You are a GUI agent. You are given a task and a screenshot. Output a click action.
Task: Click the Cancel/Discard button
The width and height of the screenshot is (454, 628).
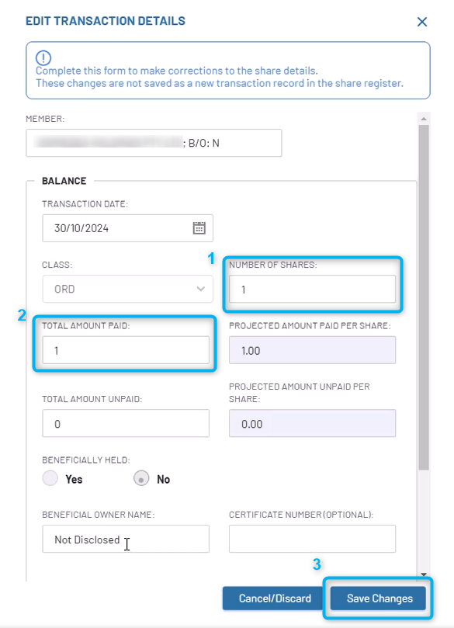pyautogui.click(x=275, y=599)
